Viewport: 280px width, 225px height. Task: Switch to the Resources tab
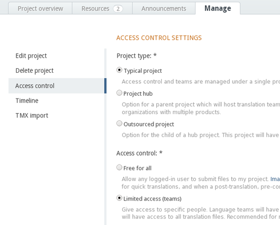point(102,8)
